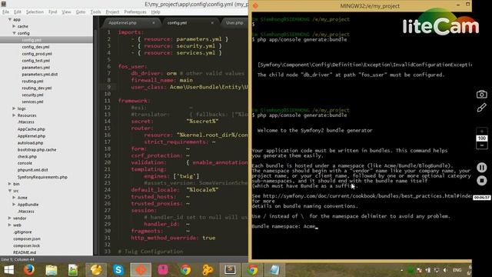Open the Find menu
492x277 pixels.
(53, 12)
